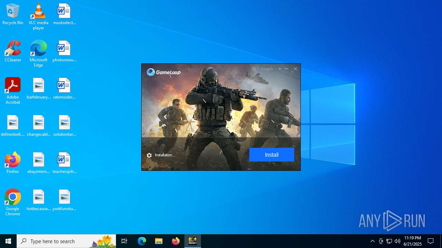The height and width of the screenshot is (248, 442).
Task: Select the definedsell image file
Action: tap(13, 126)
